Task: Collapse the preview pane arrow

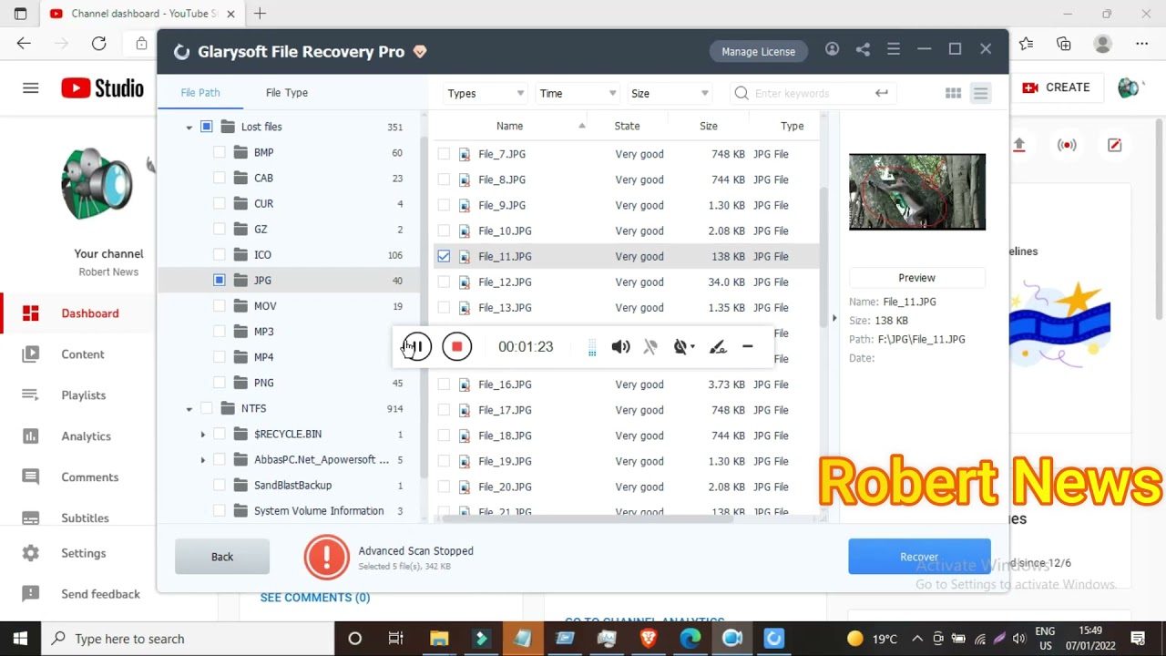Action: 834,318
